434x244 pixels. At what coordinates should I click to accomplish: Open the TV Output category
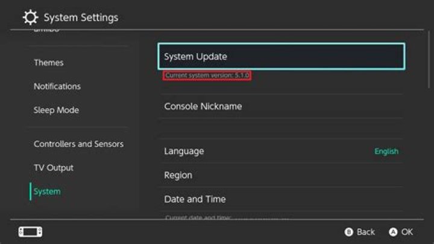pos(54,168)
